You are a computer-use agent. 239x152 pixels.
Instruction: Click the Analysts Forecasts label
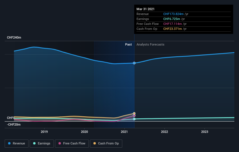pos(150,44)
